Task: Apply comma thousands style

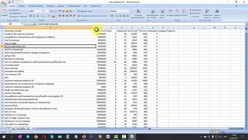Action: tap(121, 16)
